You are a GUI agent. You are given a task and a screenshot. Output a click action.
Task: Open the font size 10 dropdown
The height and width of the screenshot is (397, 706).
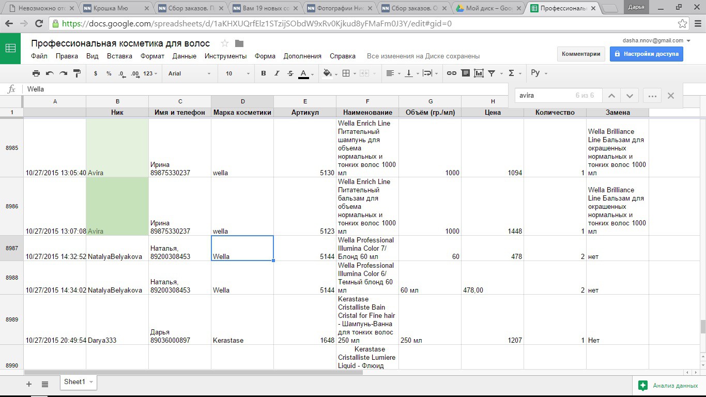point(237,73)
